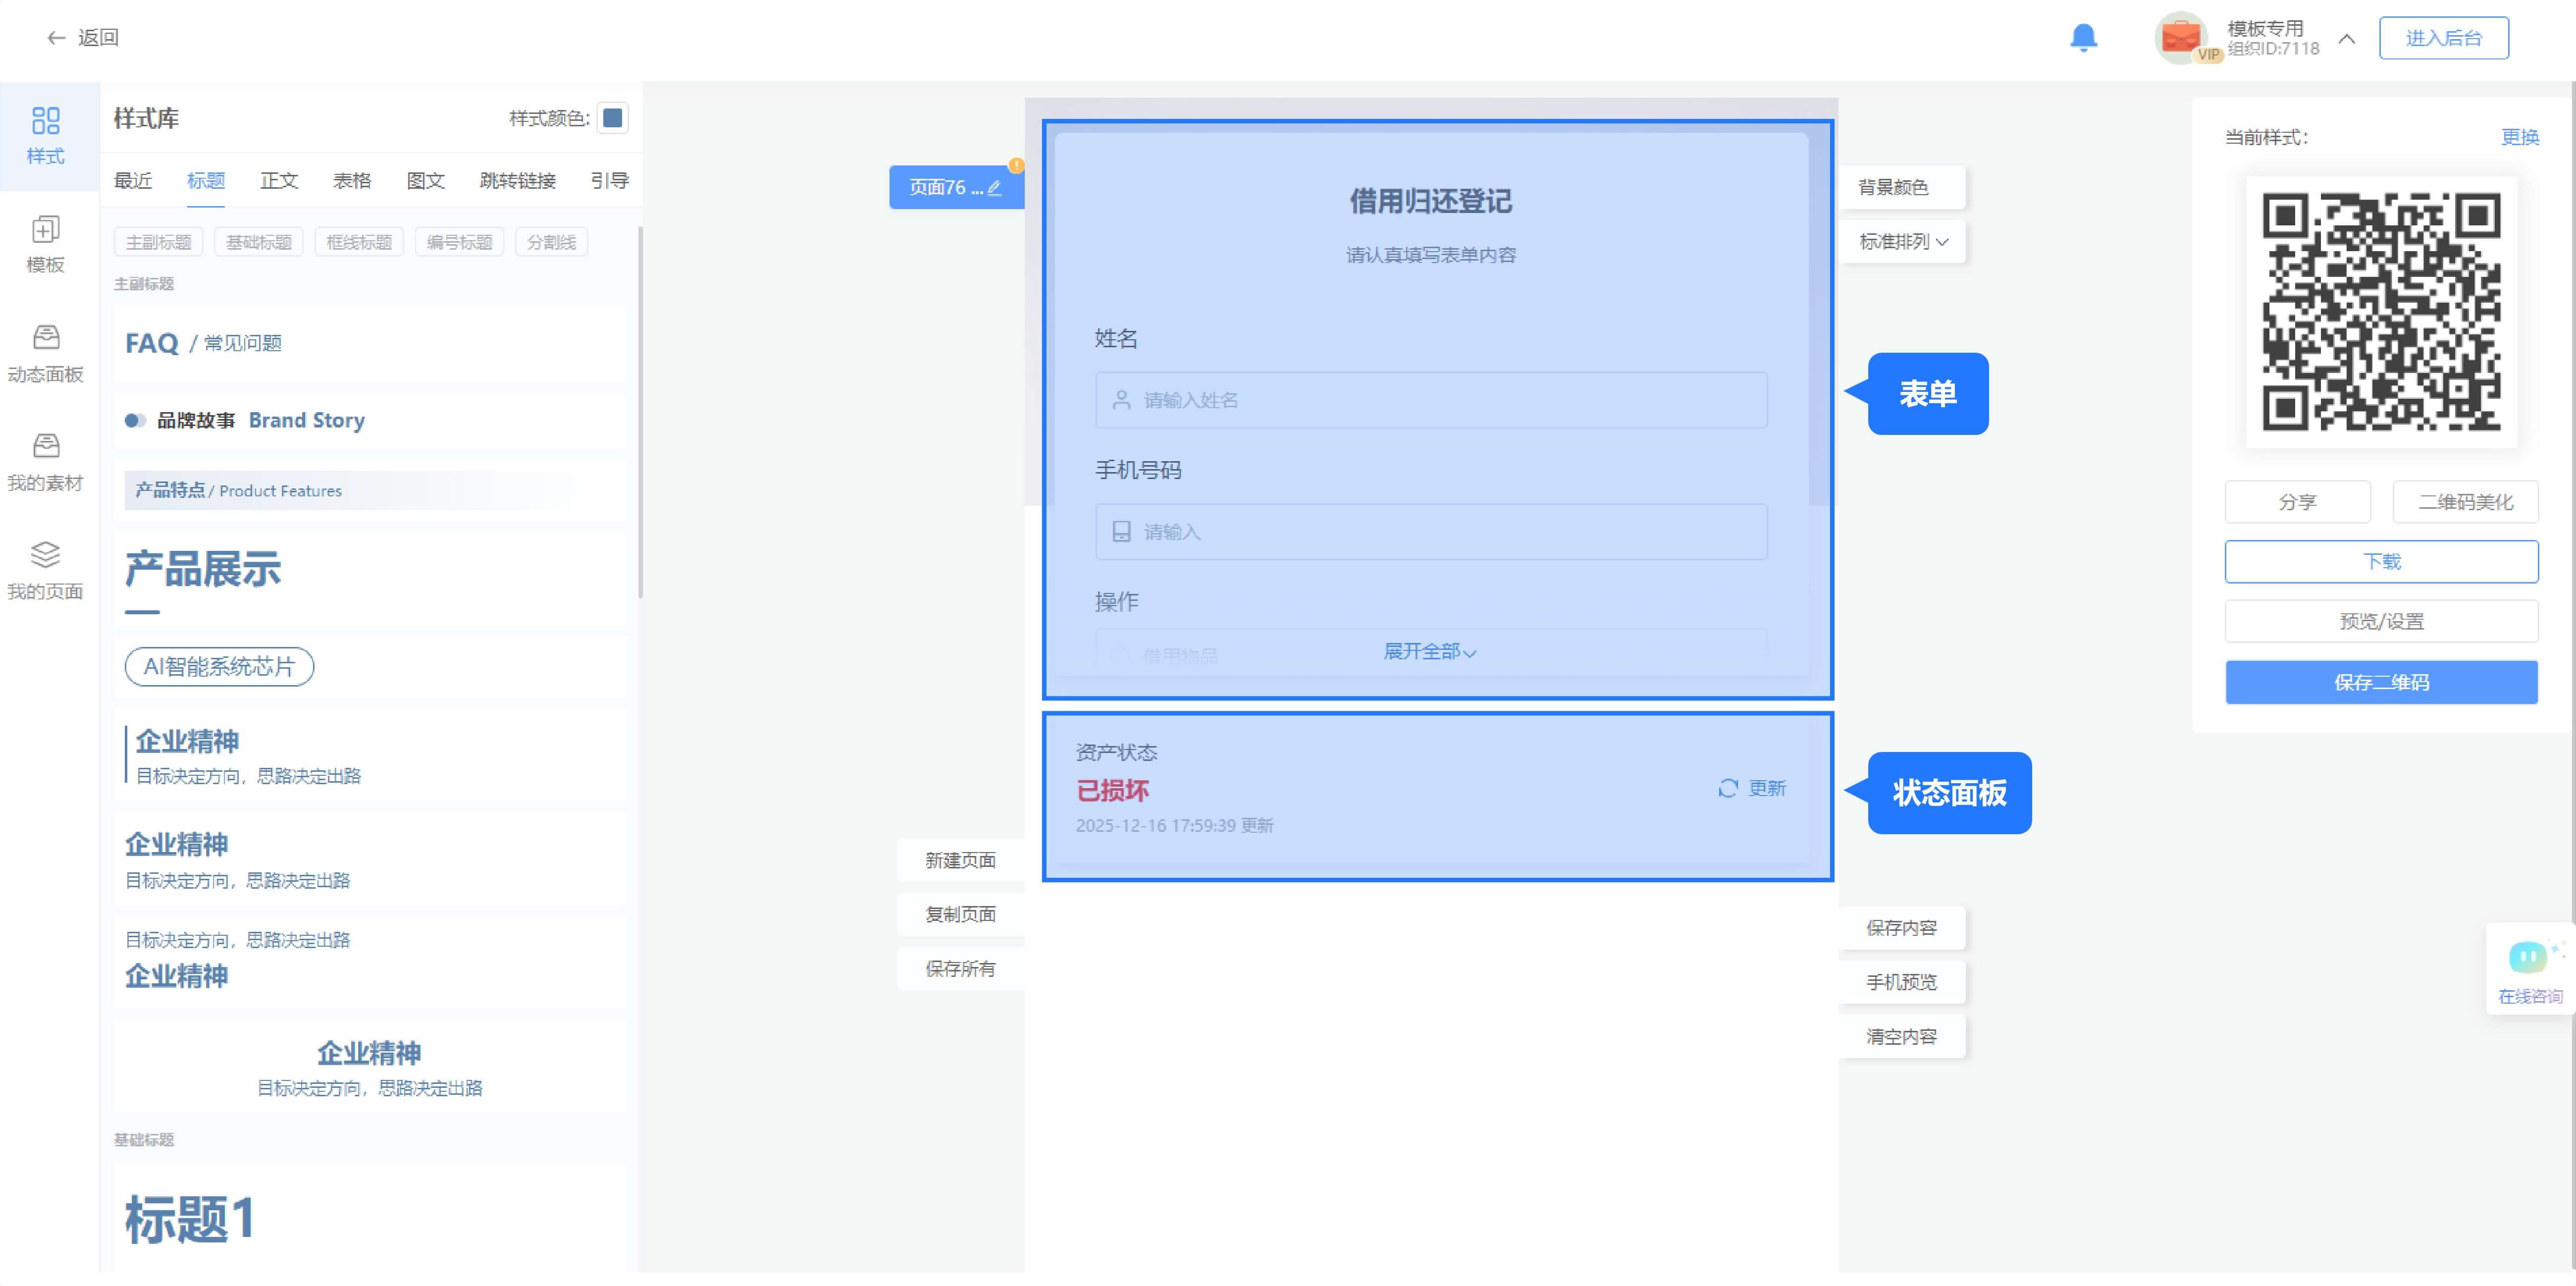This screenshot has width=2576, height=1286.
Task: Expand the form with 展开全部
Action: (1429, 652)
